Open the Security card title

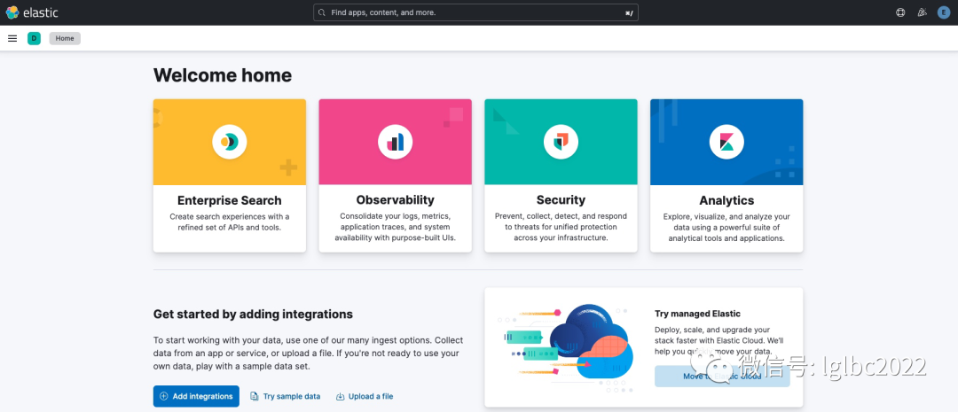pyautogui.click(x=561, y=200)
